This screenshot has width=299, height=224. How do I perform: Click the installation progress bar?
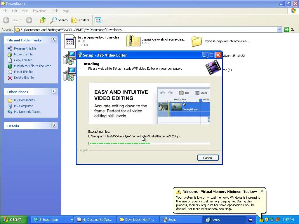pyautogui.click(x=149, y=143)
